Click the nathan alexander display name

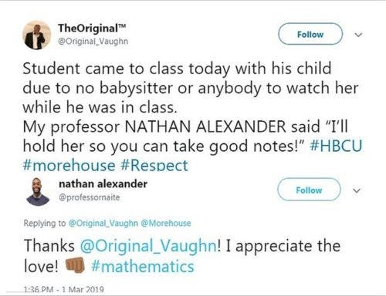103,184
